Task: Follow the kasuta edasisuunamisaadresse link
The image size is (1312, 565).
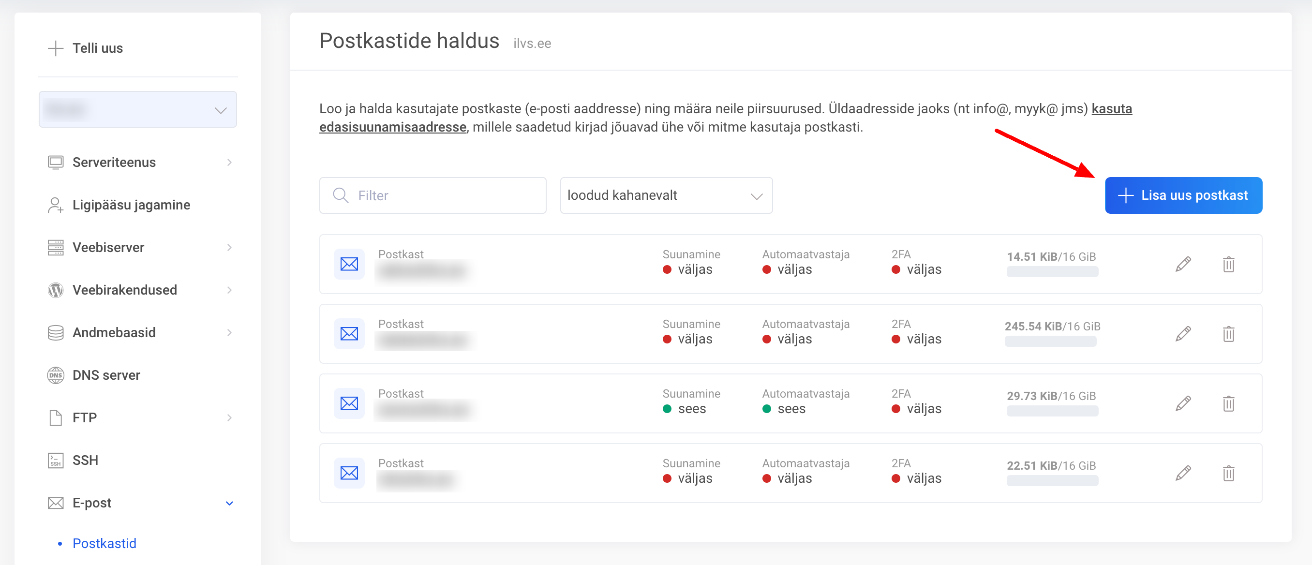Action: (392, 127)
